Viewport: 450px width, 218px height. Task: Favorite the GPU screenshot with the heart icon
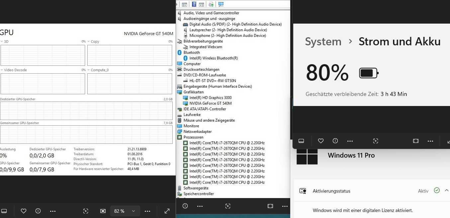pos(24,211)
